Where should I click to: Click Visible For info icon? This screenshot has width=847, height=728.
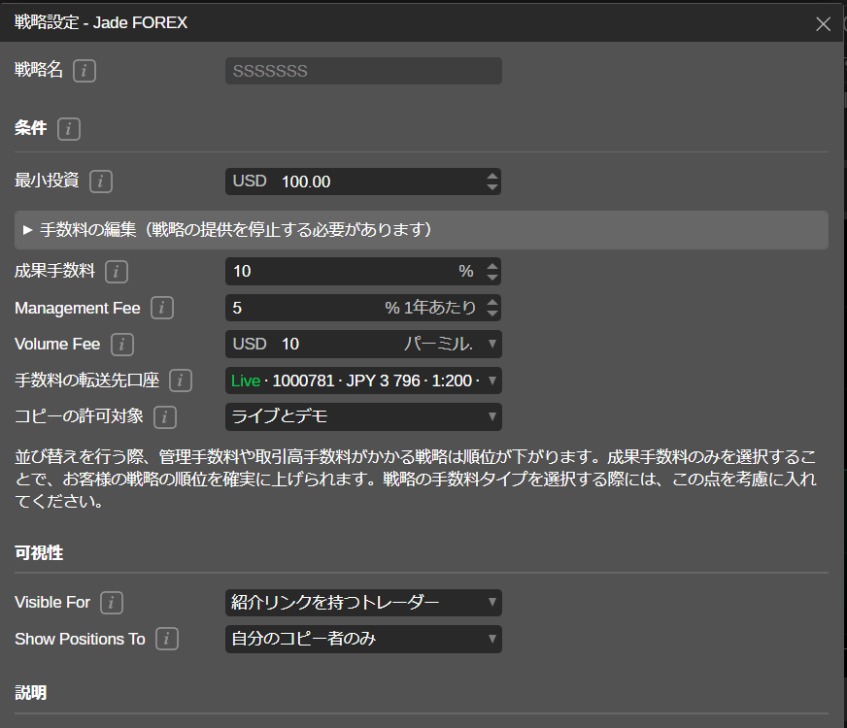pyautogui.click(x=112, y=603)
